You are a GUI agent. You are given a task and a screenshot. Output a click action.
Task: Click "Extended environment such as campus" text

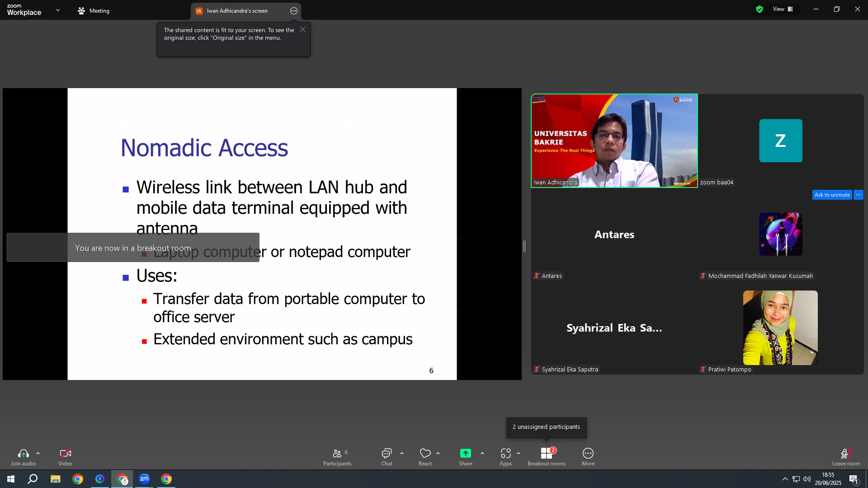(283, 339)
